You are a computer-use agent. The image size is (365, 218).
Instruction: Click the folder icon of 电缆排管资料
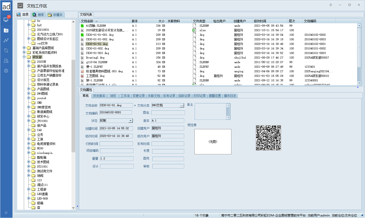(x=33, y=144)
